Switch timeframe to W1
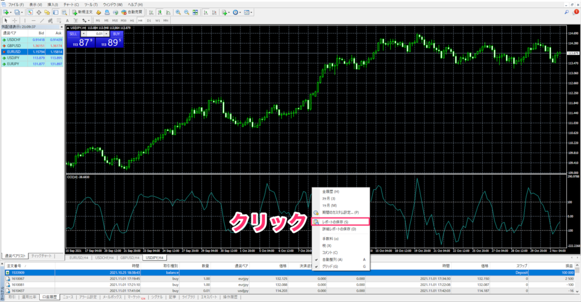Screen dimensions: 581x302 [x=158, y=20]
